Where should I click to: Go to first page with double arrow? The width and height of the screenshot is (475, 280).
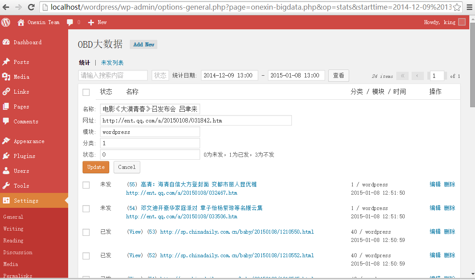pyautogui.click(x=402, y=76)
